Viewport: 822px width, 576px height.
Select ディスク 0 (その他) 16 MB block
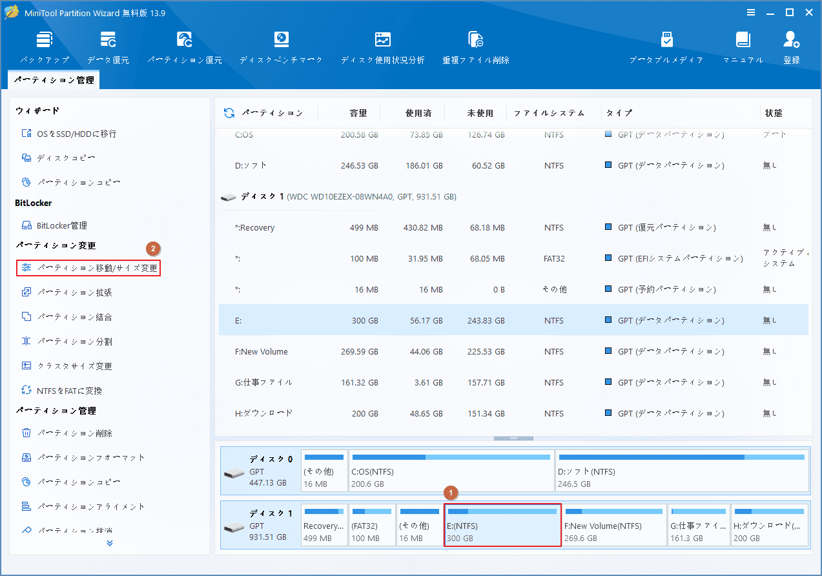click(324, 471)
